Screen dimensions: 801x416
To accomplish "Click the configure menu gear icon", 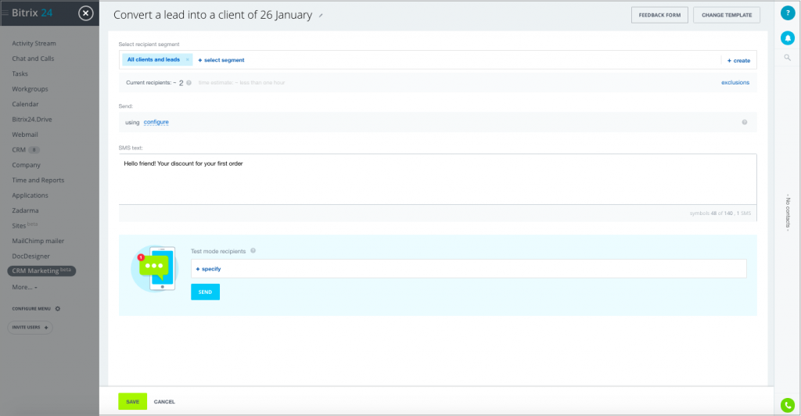I will [x=58, y=308].
